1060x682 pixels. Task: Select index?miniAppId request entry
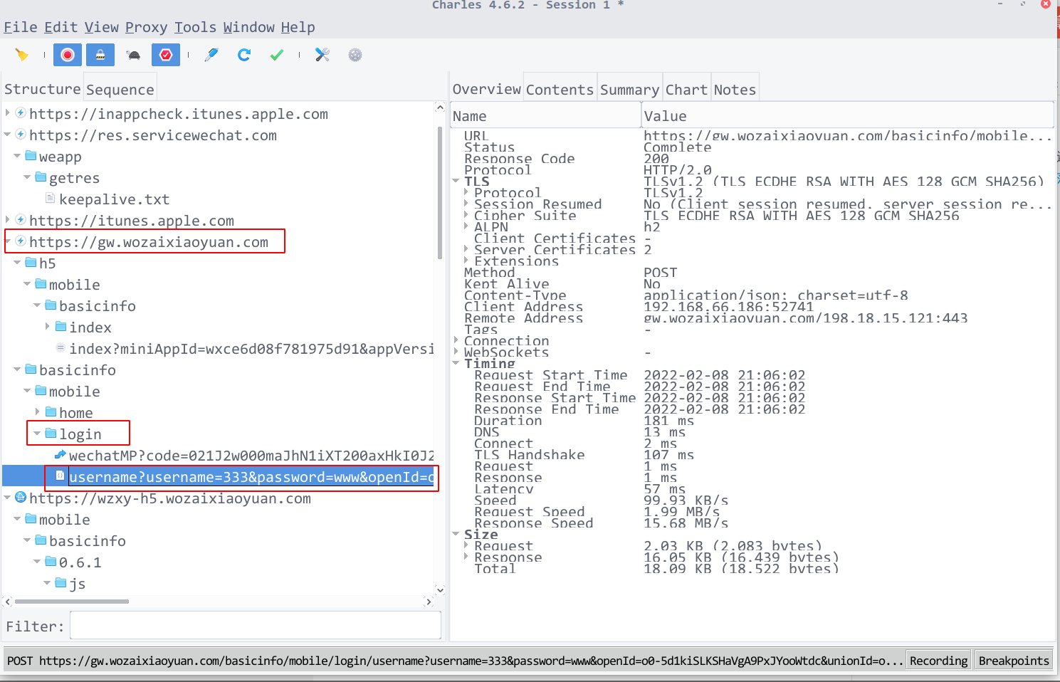(x=251, y=349)
